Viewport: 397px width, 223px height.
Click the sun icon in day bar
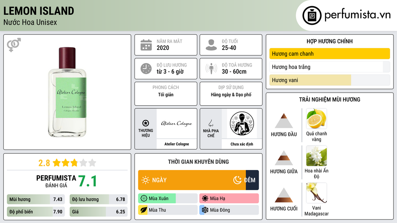(145, 180)
